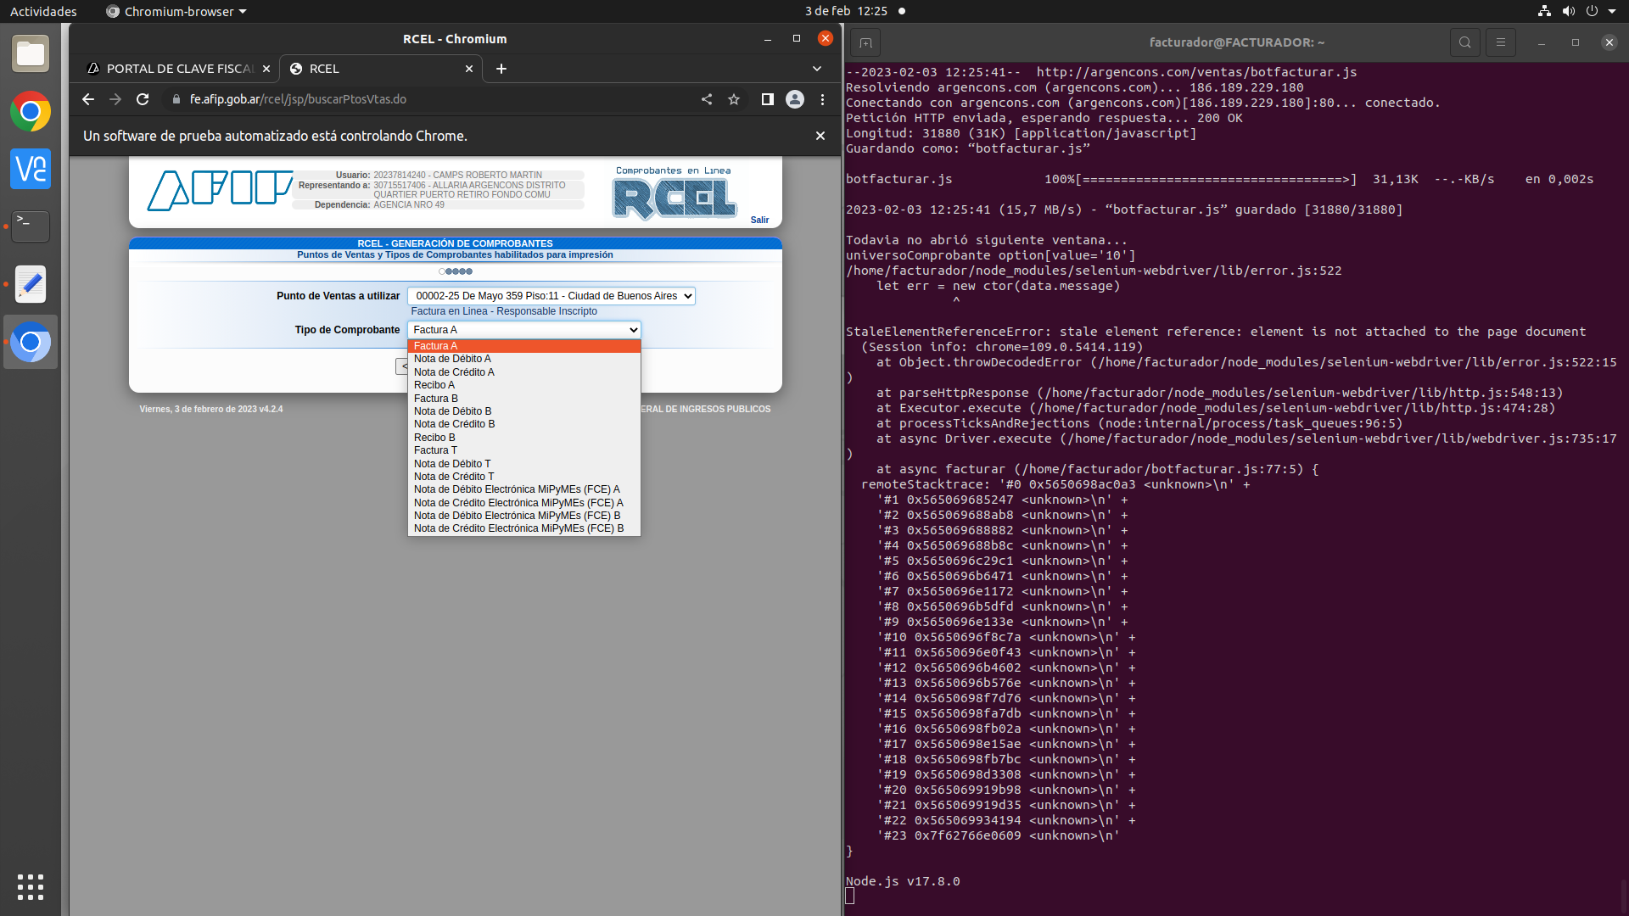Click the Tipo de Comprobante combo box
1629x916 pixels.
(524, 330)
